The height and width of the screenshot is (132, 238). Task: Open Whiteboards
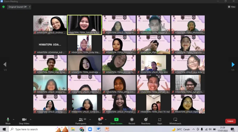coord(175,120)
